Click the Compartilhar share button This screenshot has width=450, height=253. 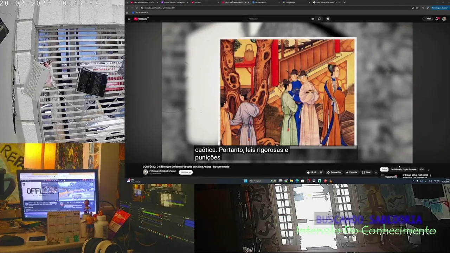pyautogui.click(x=334, y=172)
